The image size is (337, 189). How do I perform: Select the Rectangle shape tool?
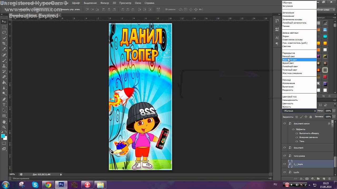[4, 116]
